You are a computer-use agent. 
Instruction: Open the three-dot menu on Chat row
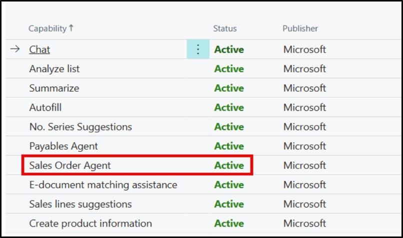tap(198, 49)
